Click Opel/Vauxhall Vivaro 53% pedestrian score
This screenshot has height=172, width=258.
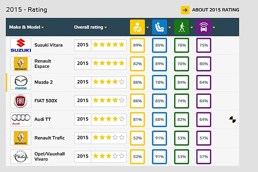point(182,157)
